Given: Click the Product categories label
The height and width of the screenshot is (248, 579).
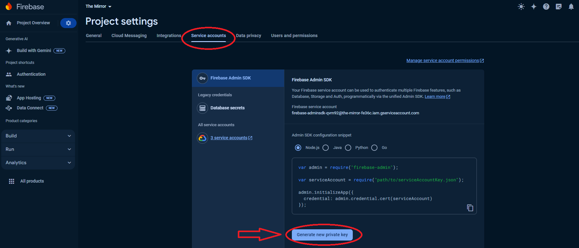Looking at the screenshot, I should [21, 121].
